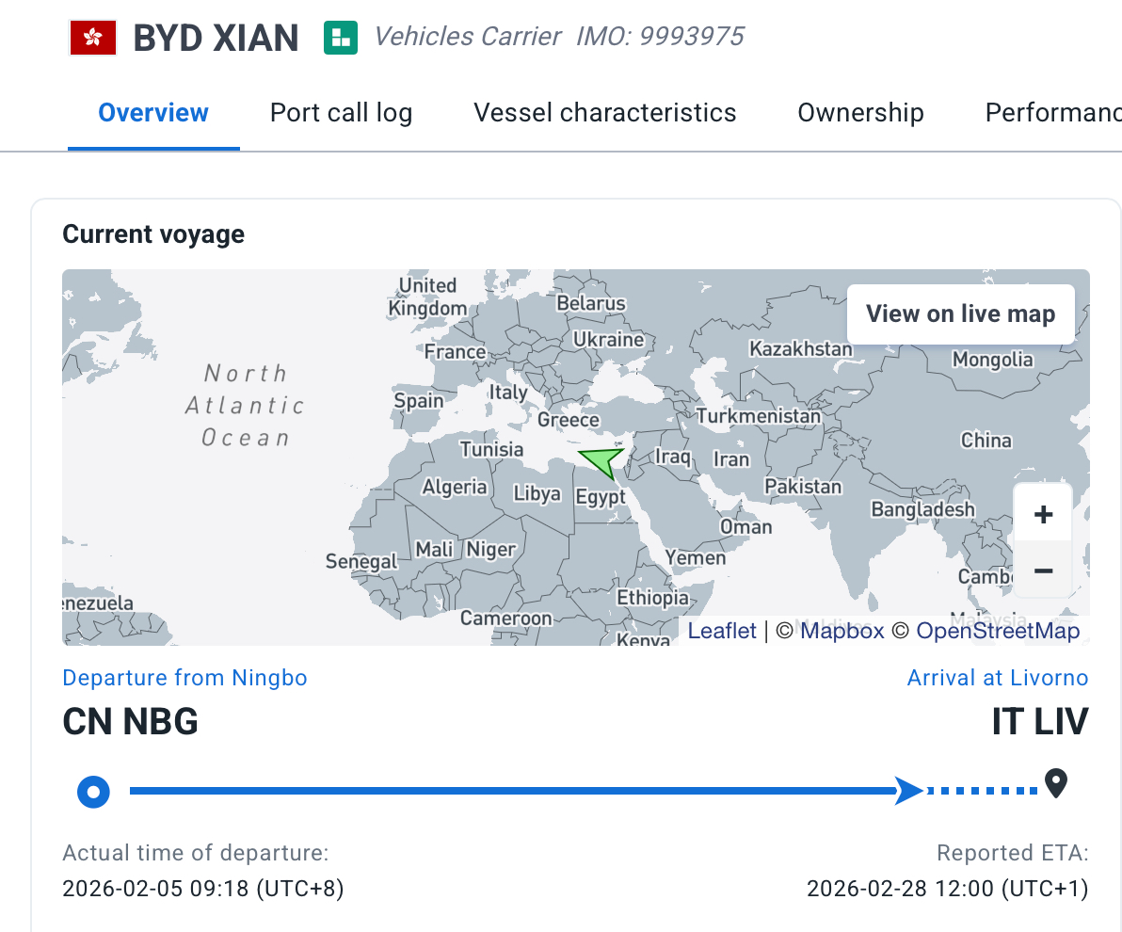Image resolution: width=1122 pixels, height=932 pixels.
Task: Click the solid voyage progress bar
Action: tap(508, 792)
